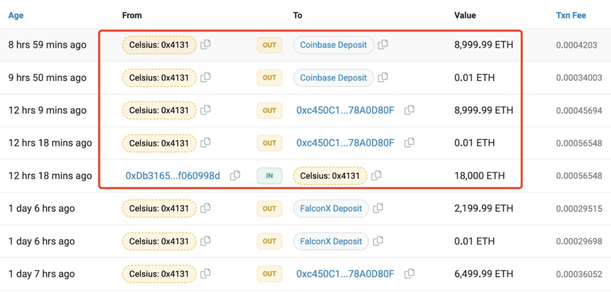Select the 18,000 ETH value
This screenshot has height=292, width=611.
coord(479,176)
